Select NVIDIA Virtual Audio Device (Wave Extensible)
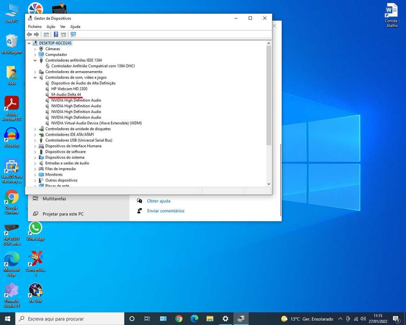This screenshot has height=325, width=406. tap(97, 123)
